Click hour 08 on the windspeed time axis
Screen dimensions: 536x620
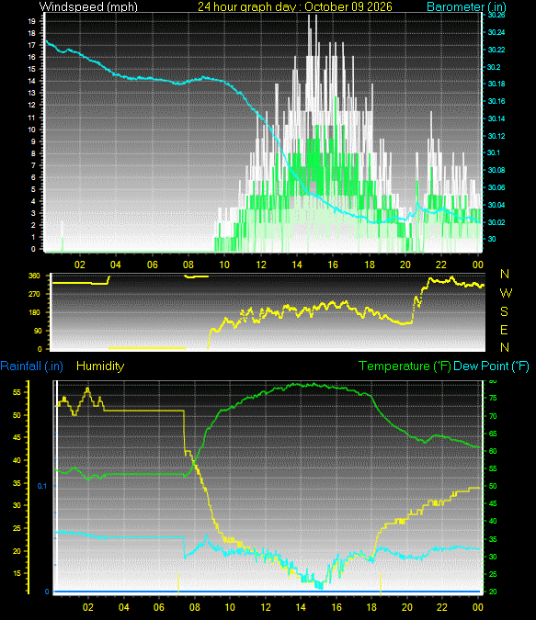(x=188, y=265)
